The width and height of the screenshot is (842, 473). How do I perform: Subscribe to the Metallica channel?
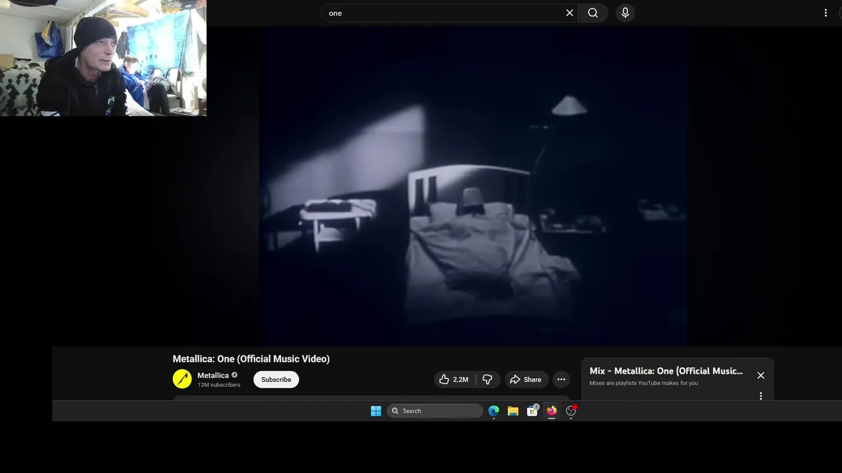coord(276,380)
